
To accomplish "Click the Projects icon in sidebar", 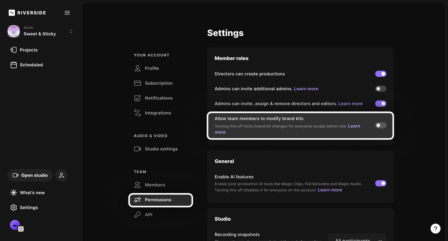I will (13, 50).
